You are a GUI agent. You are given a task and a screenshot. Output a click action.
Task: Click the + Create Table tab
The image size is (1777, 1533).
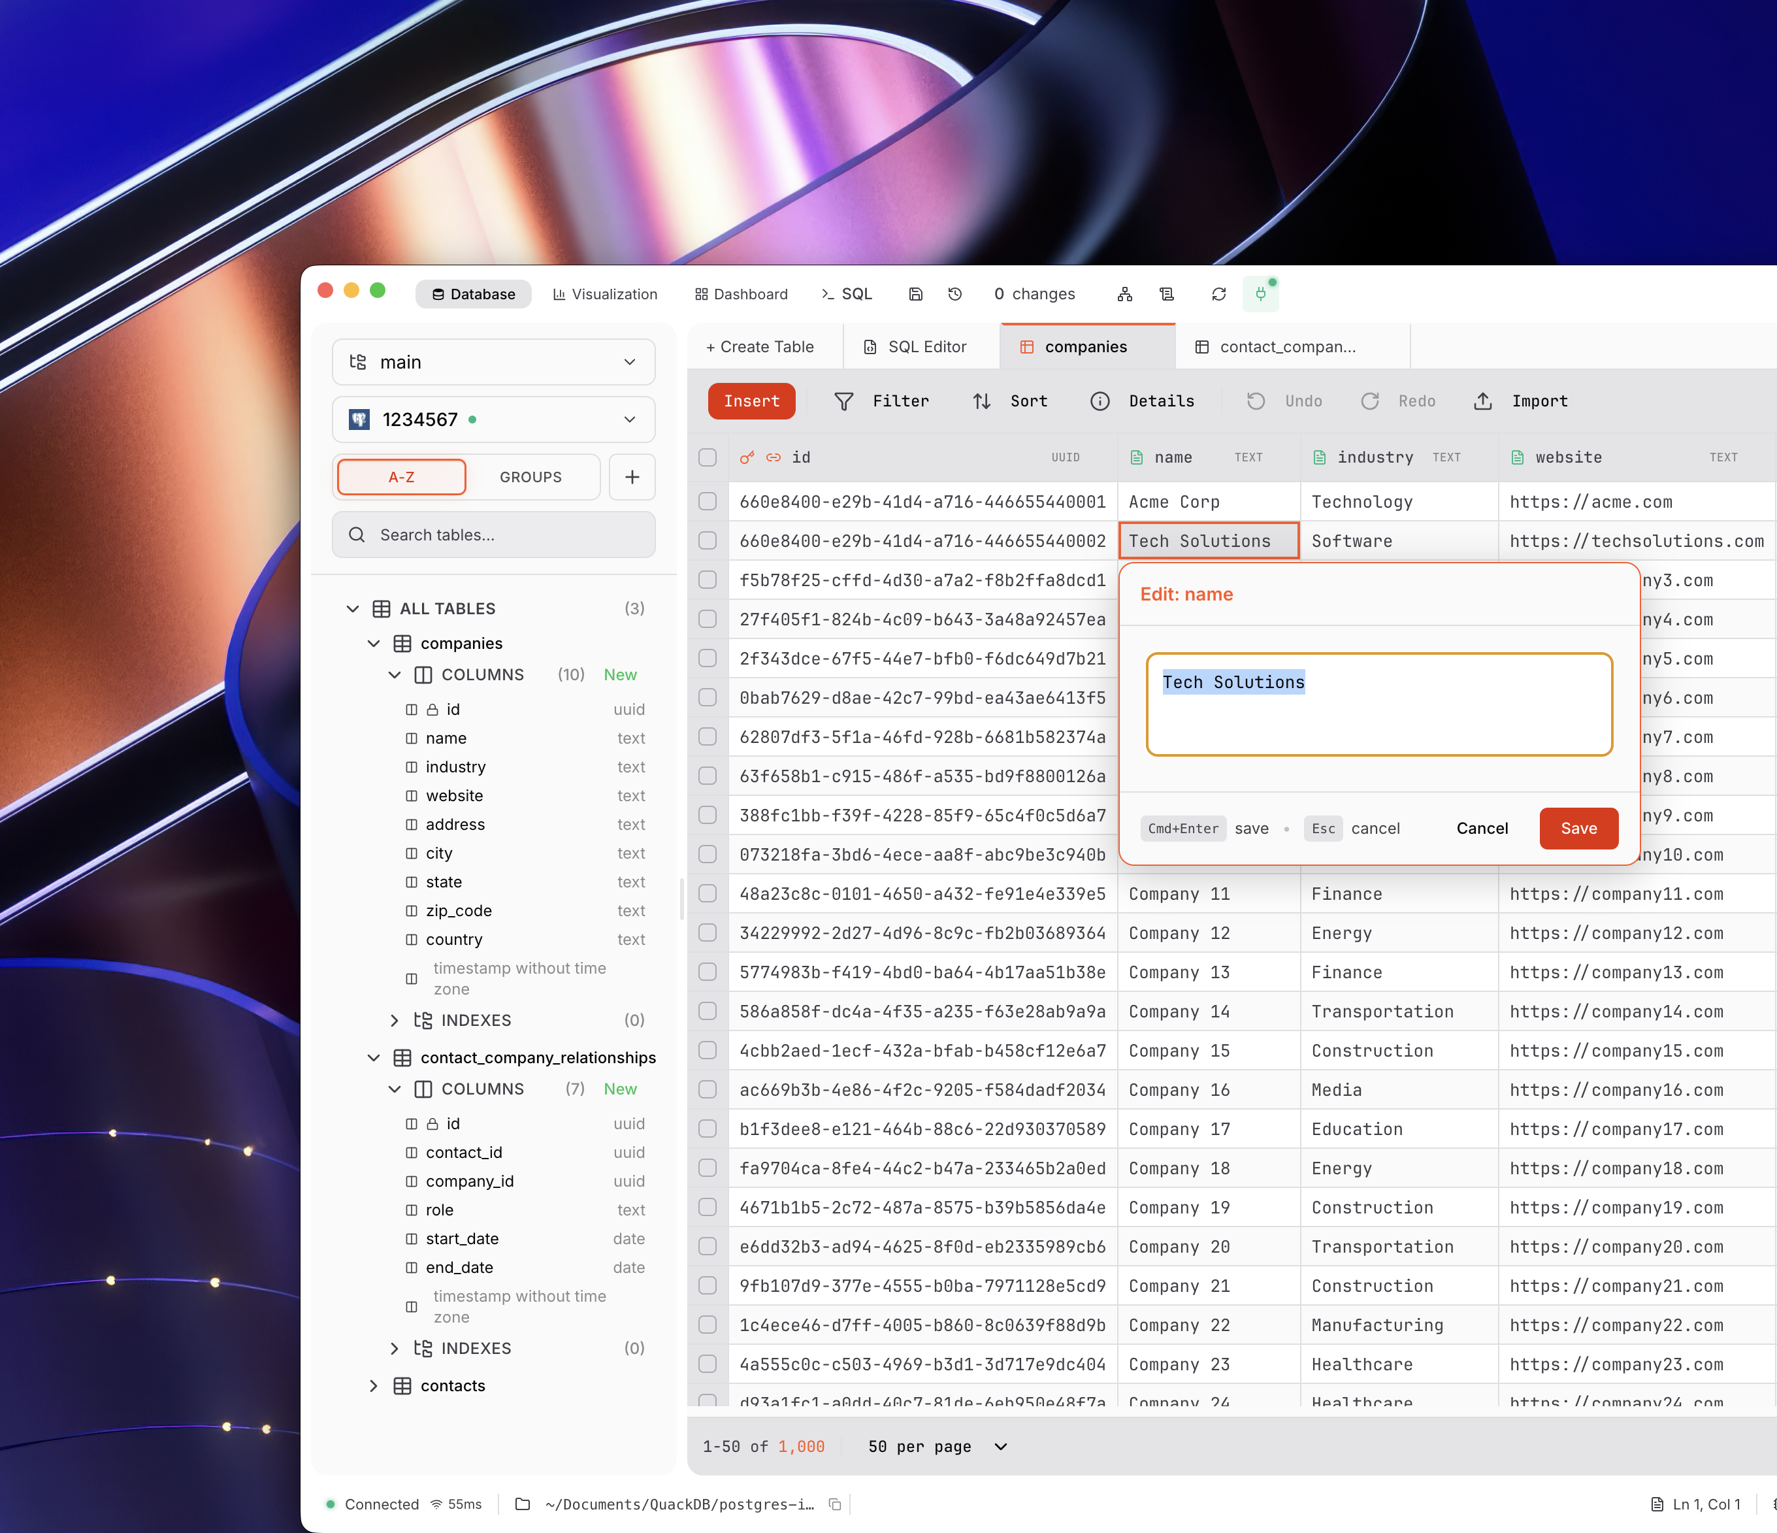(760, 346)
